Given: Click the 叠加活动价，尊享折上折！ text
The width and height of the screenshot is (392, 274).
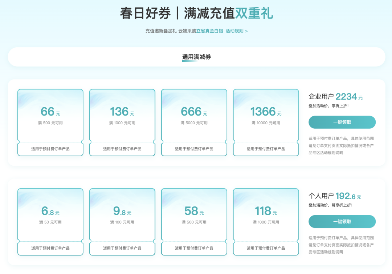Looking at the screenshot, I should 331,205.
